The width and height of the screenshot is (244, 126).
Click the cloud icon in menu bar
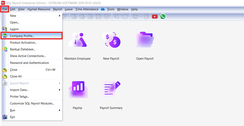click(103, 9)
